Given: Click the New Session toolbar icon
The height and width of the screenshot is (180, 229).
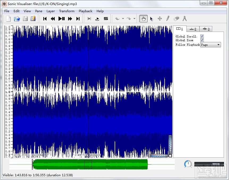Looking at the screenshot, I should 9,19.
